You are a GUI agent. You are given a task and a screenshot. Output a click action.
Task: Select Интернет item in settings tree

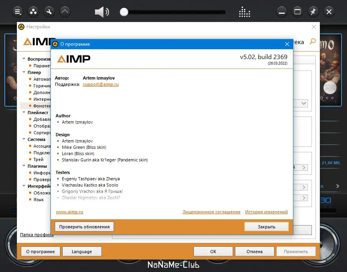point(42,99)
